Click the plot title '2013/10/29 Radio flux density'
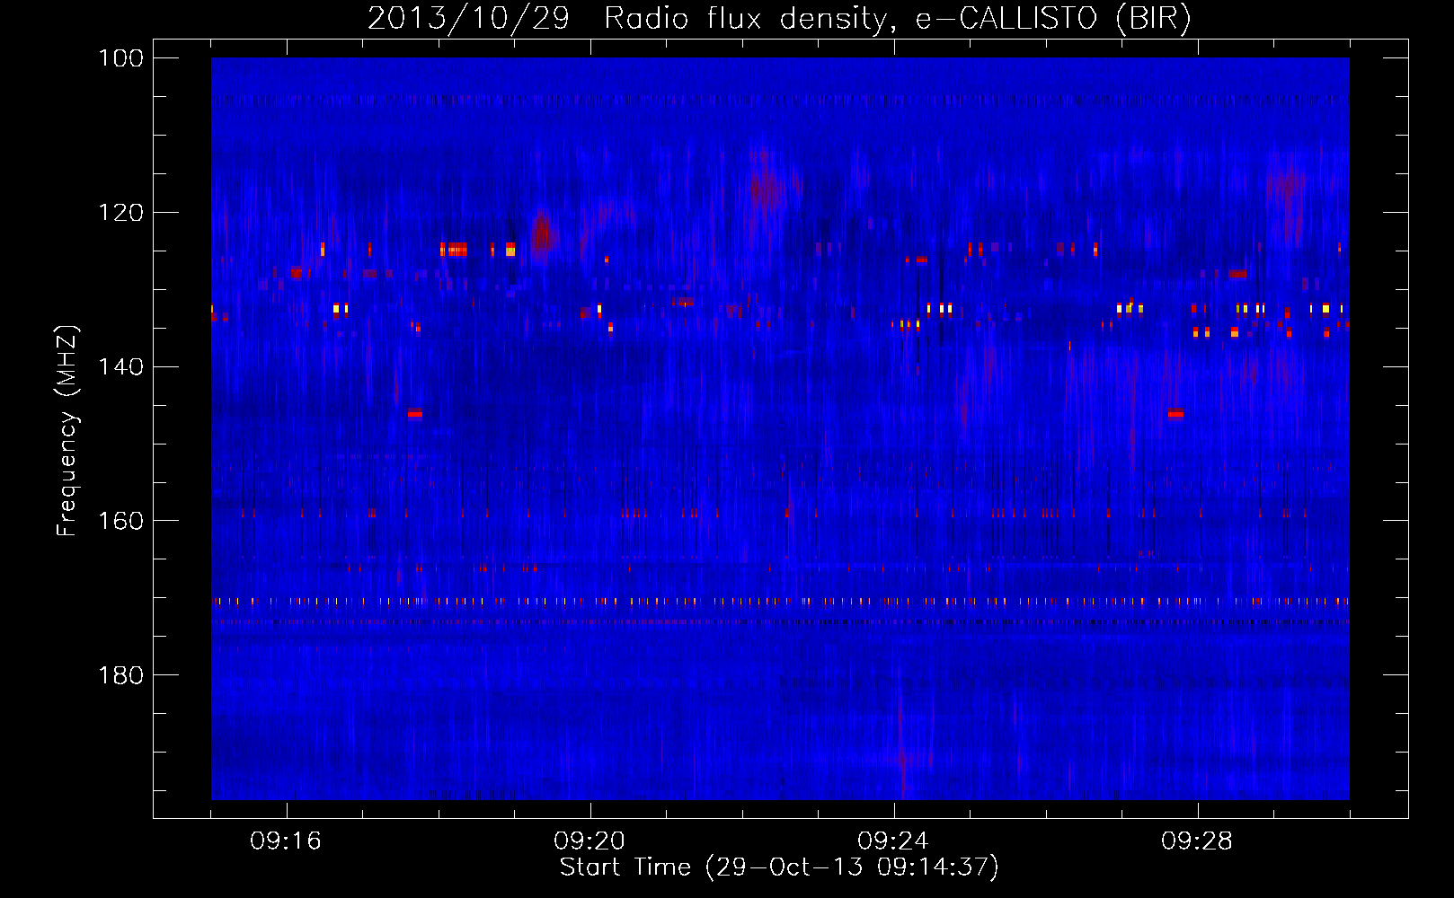The height and width of the screenshot is (898, 1454). 779,18
